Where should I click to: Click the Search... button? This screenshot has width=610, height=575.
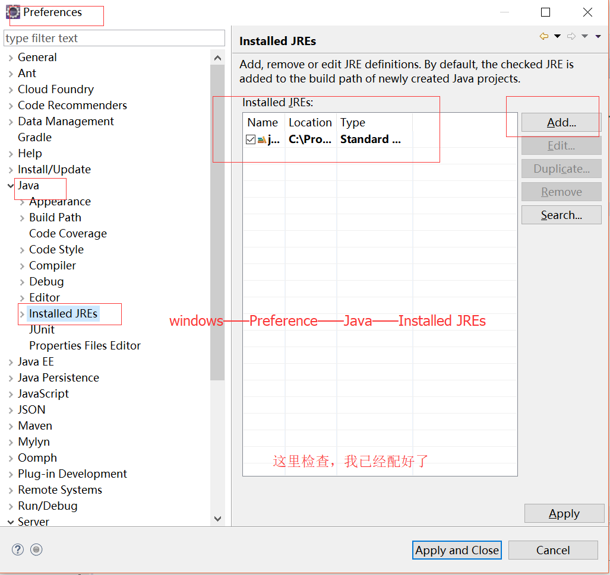coord(561,215)
